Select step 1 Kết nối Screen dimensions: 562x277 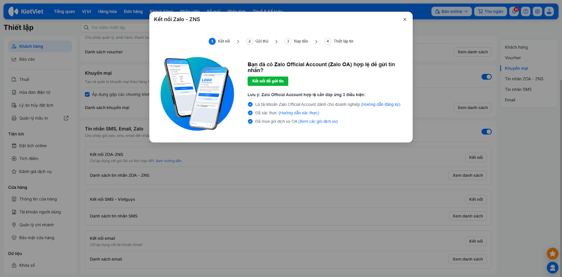220,41
